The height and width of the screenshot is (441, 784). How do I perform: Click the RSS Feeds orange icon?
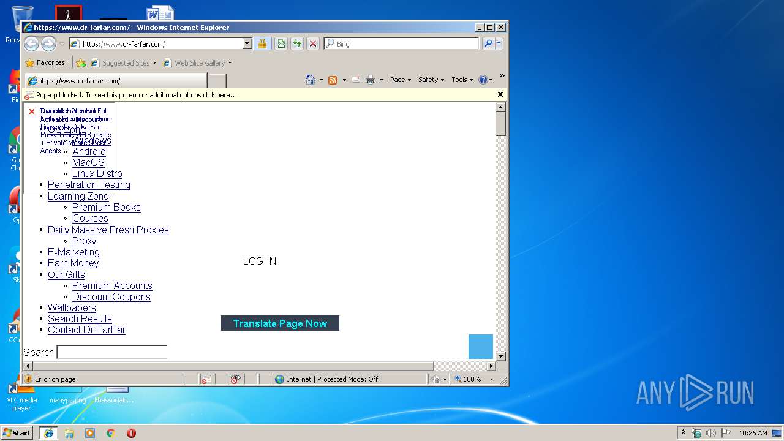333,80
